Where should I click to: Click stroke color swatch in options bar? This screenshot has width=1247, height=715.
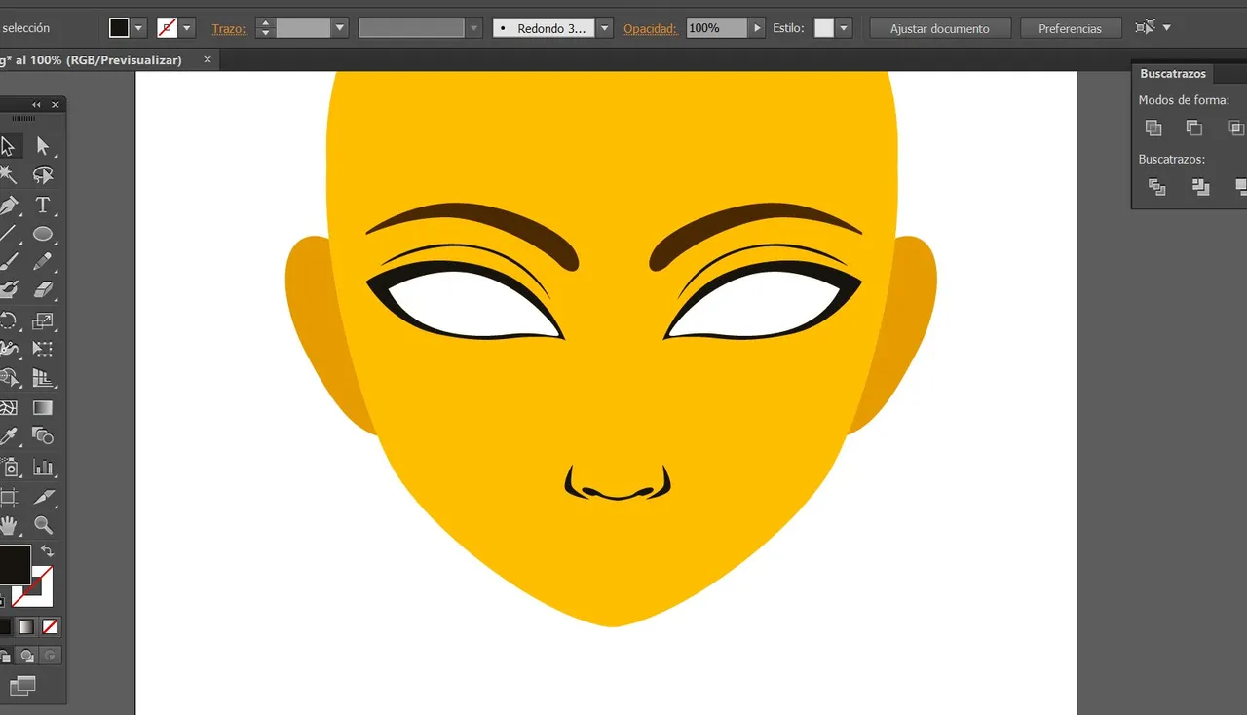[168, 28]
